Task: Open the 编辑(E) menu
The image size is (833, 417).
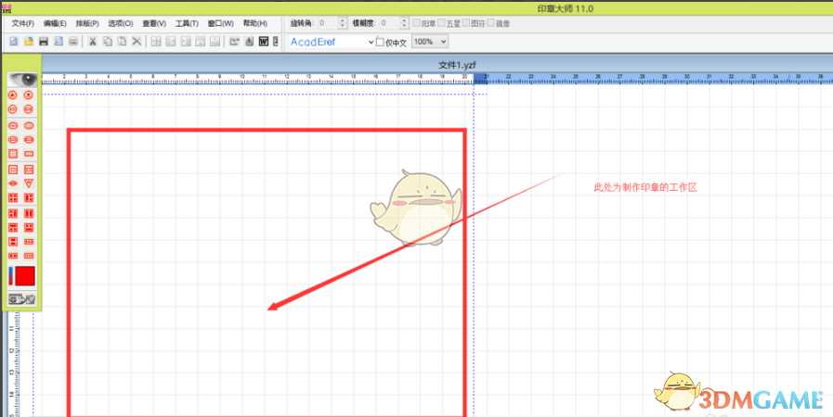Action: click(x=55, y=23)
